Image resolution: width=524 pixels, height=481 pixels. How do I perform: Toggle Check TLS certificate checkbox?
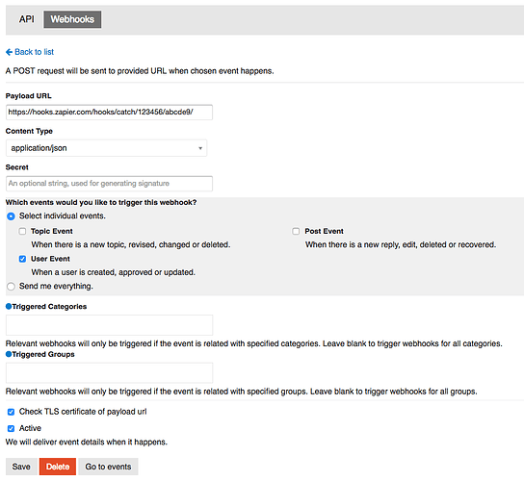(11, 412)
